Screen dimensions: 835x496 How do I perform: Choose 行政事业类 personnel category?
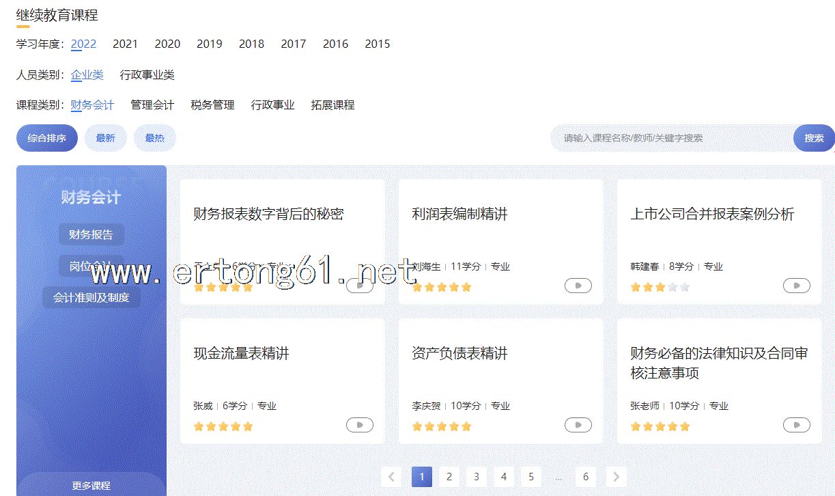(x=147, y=74)
